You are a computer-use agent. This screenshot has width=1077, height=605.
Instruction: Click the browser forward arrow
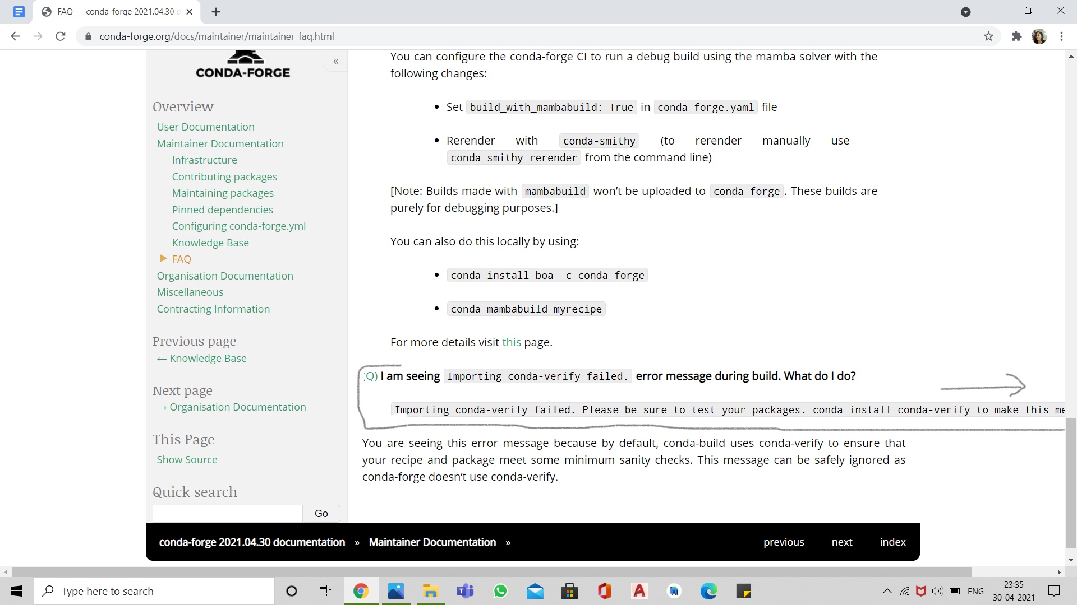point(38,36)
